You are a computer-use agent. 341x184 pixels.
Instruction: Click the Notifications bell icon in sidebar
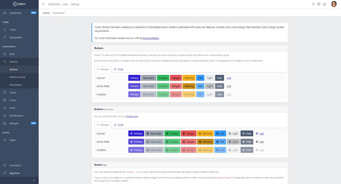pos(5,116)
